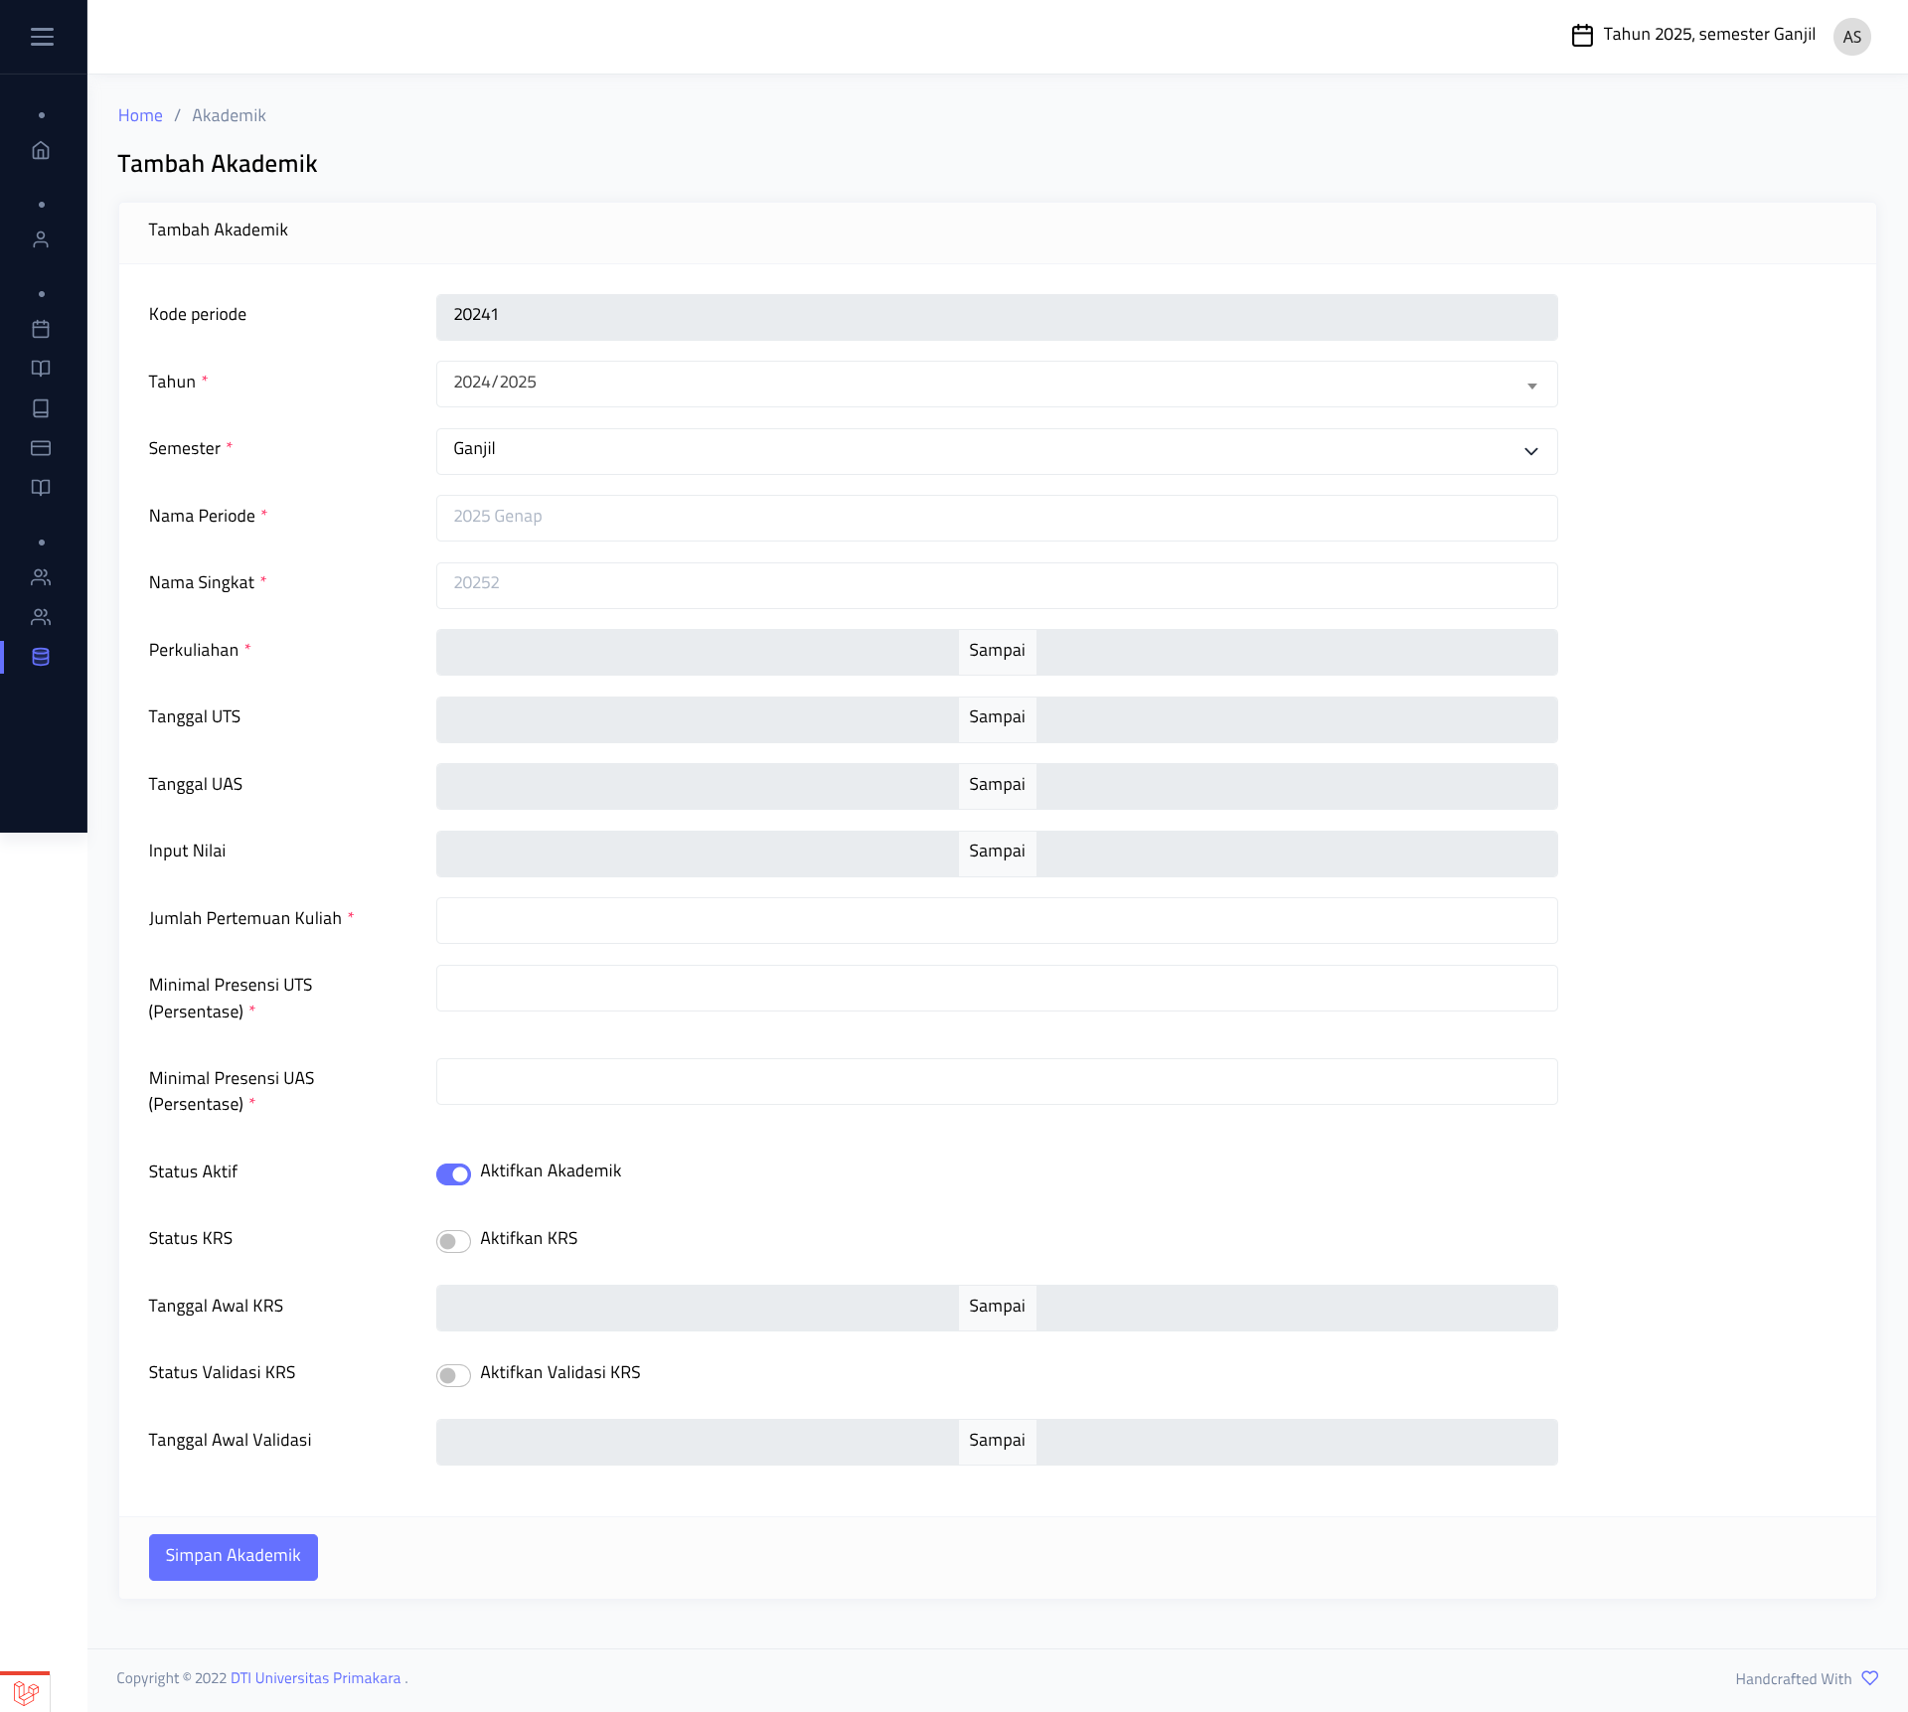The width and height of the screenshot is (1908, 1712).
Task: Select the database icon in sidebar
Action: (x=41, y=657)
